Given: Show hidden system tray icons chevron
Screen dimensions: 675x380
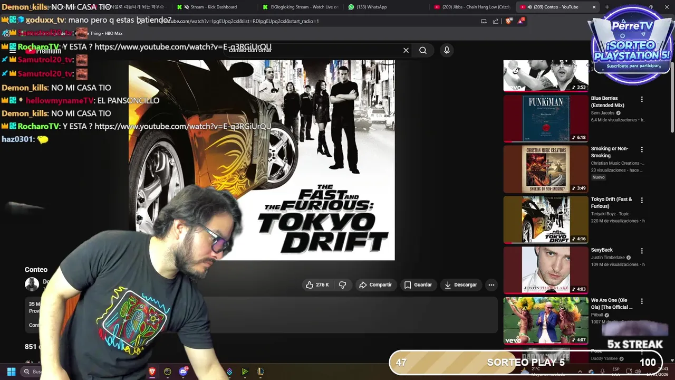Looking at the screenshot, I should tap(580, 372).
